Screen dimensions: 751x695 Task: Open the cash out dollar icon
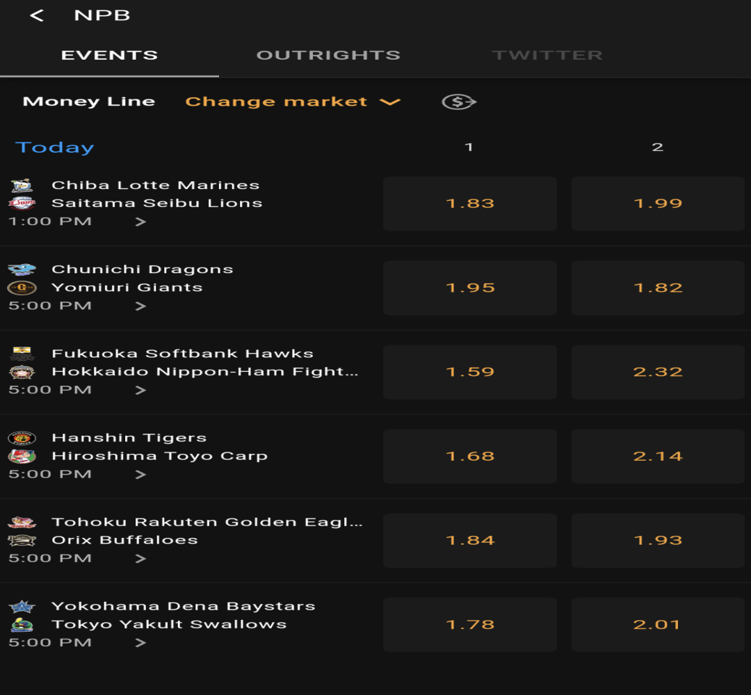(x=459, y=101)
